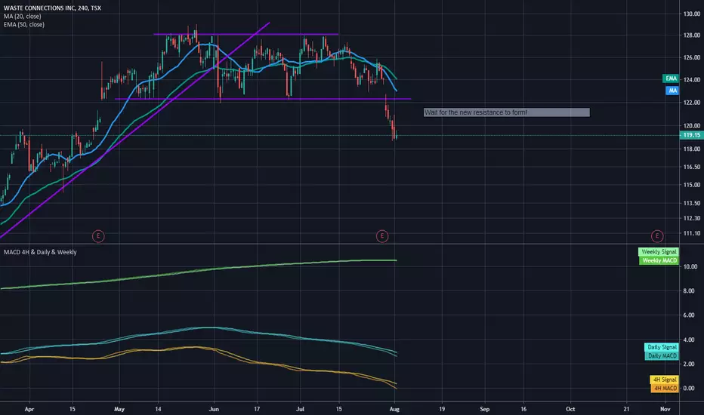
Task: Click the Daily Signal label
Action: tap(662, 347)
